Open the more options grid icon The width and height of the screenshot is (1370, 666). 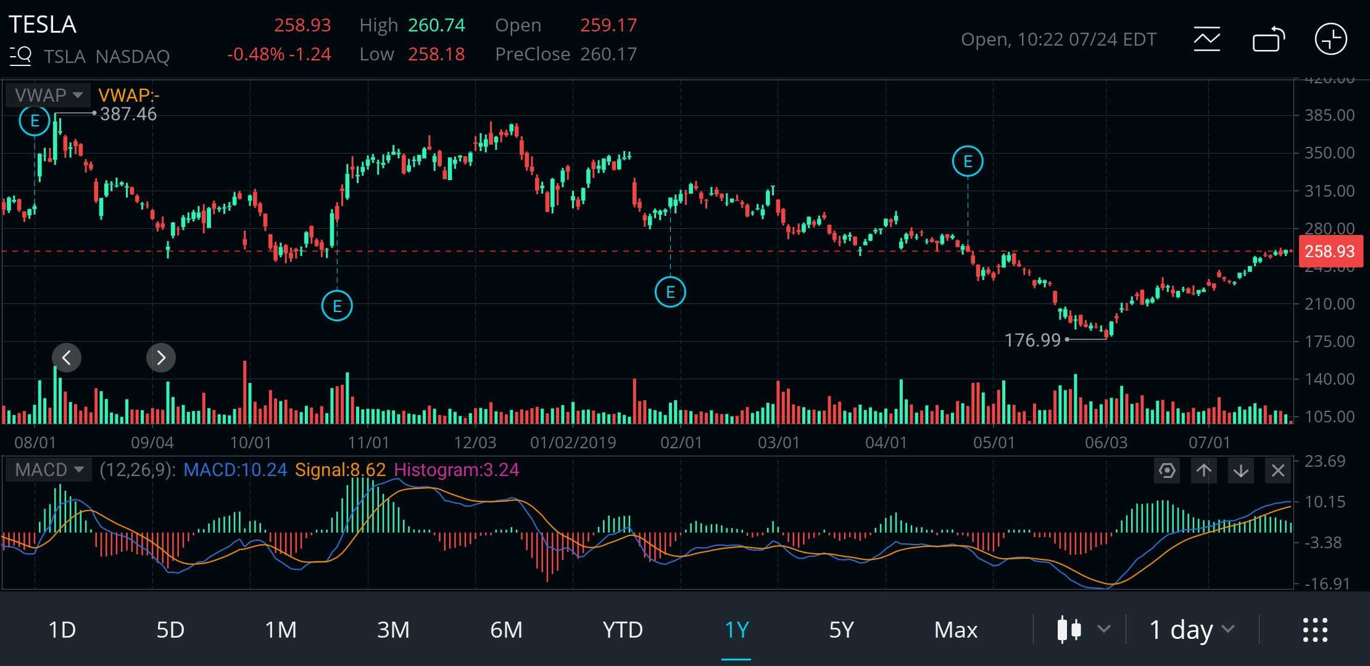coord(1315,630)
